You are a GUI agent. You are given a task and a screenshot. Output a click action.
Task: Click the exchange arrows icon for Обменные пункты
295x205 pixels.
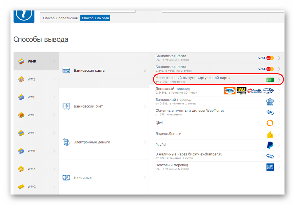[270, 113]
